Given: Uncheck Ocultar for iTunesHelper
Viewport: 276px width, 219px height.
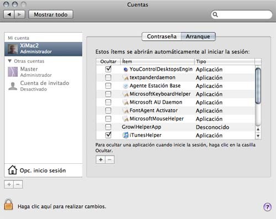Looking at the screenshot, I should click(108, 135).
